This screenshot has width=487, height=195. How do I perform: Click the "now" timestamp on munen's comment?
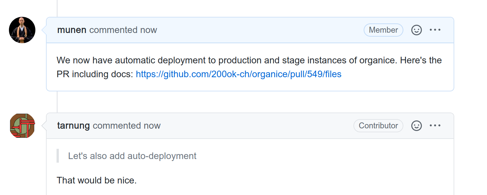pos(148,30)
